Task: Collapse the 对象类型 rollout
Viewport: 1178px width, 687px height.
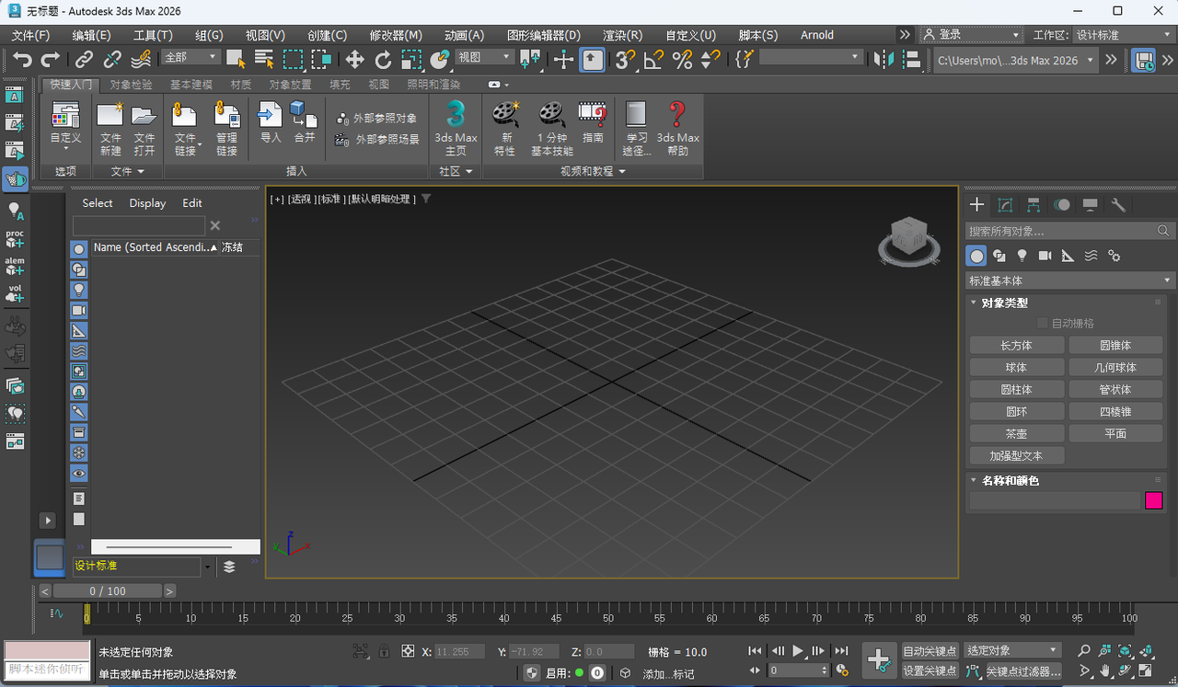Action: (1004, 303)
